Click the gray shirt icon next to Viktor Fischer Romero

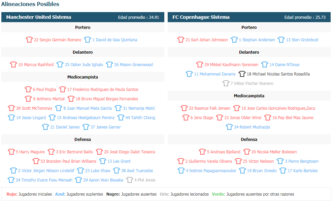click(226, 83)
